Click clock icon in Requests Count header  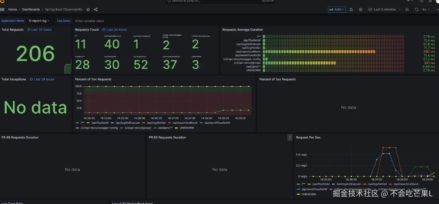(104, 30)
